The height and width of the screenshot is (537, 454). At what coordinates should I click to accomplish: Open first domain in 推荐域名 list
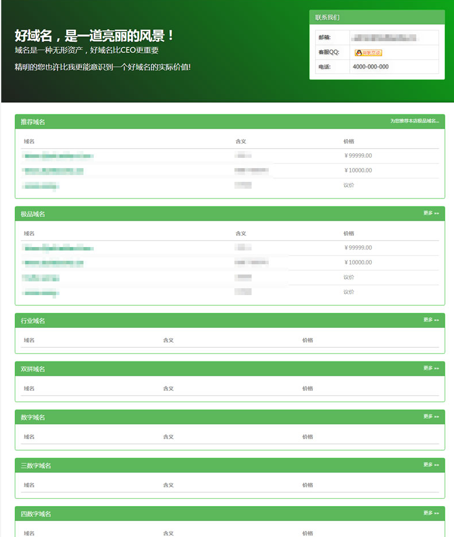click(x=58, y=156)
